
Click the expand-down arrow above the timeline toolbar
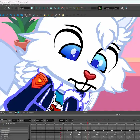[119, 115]
